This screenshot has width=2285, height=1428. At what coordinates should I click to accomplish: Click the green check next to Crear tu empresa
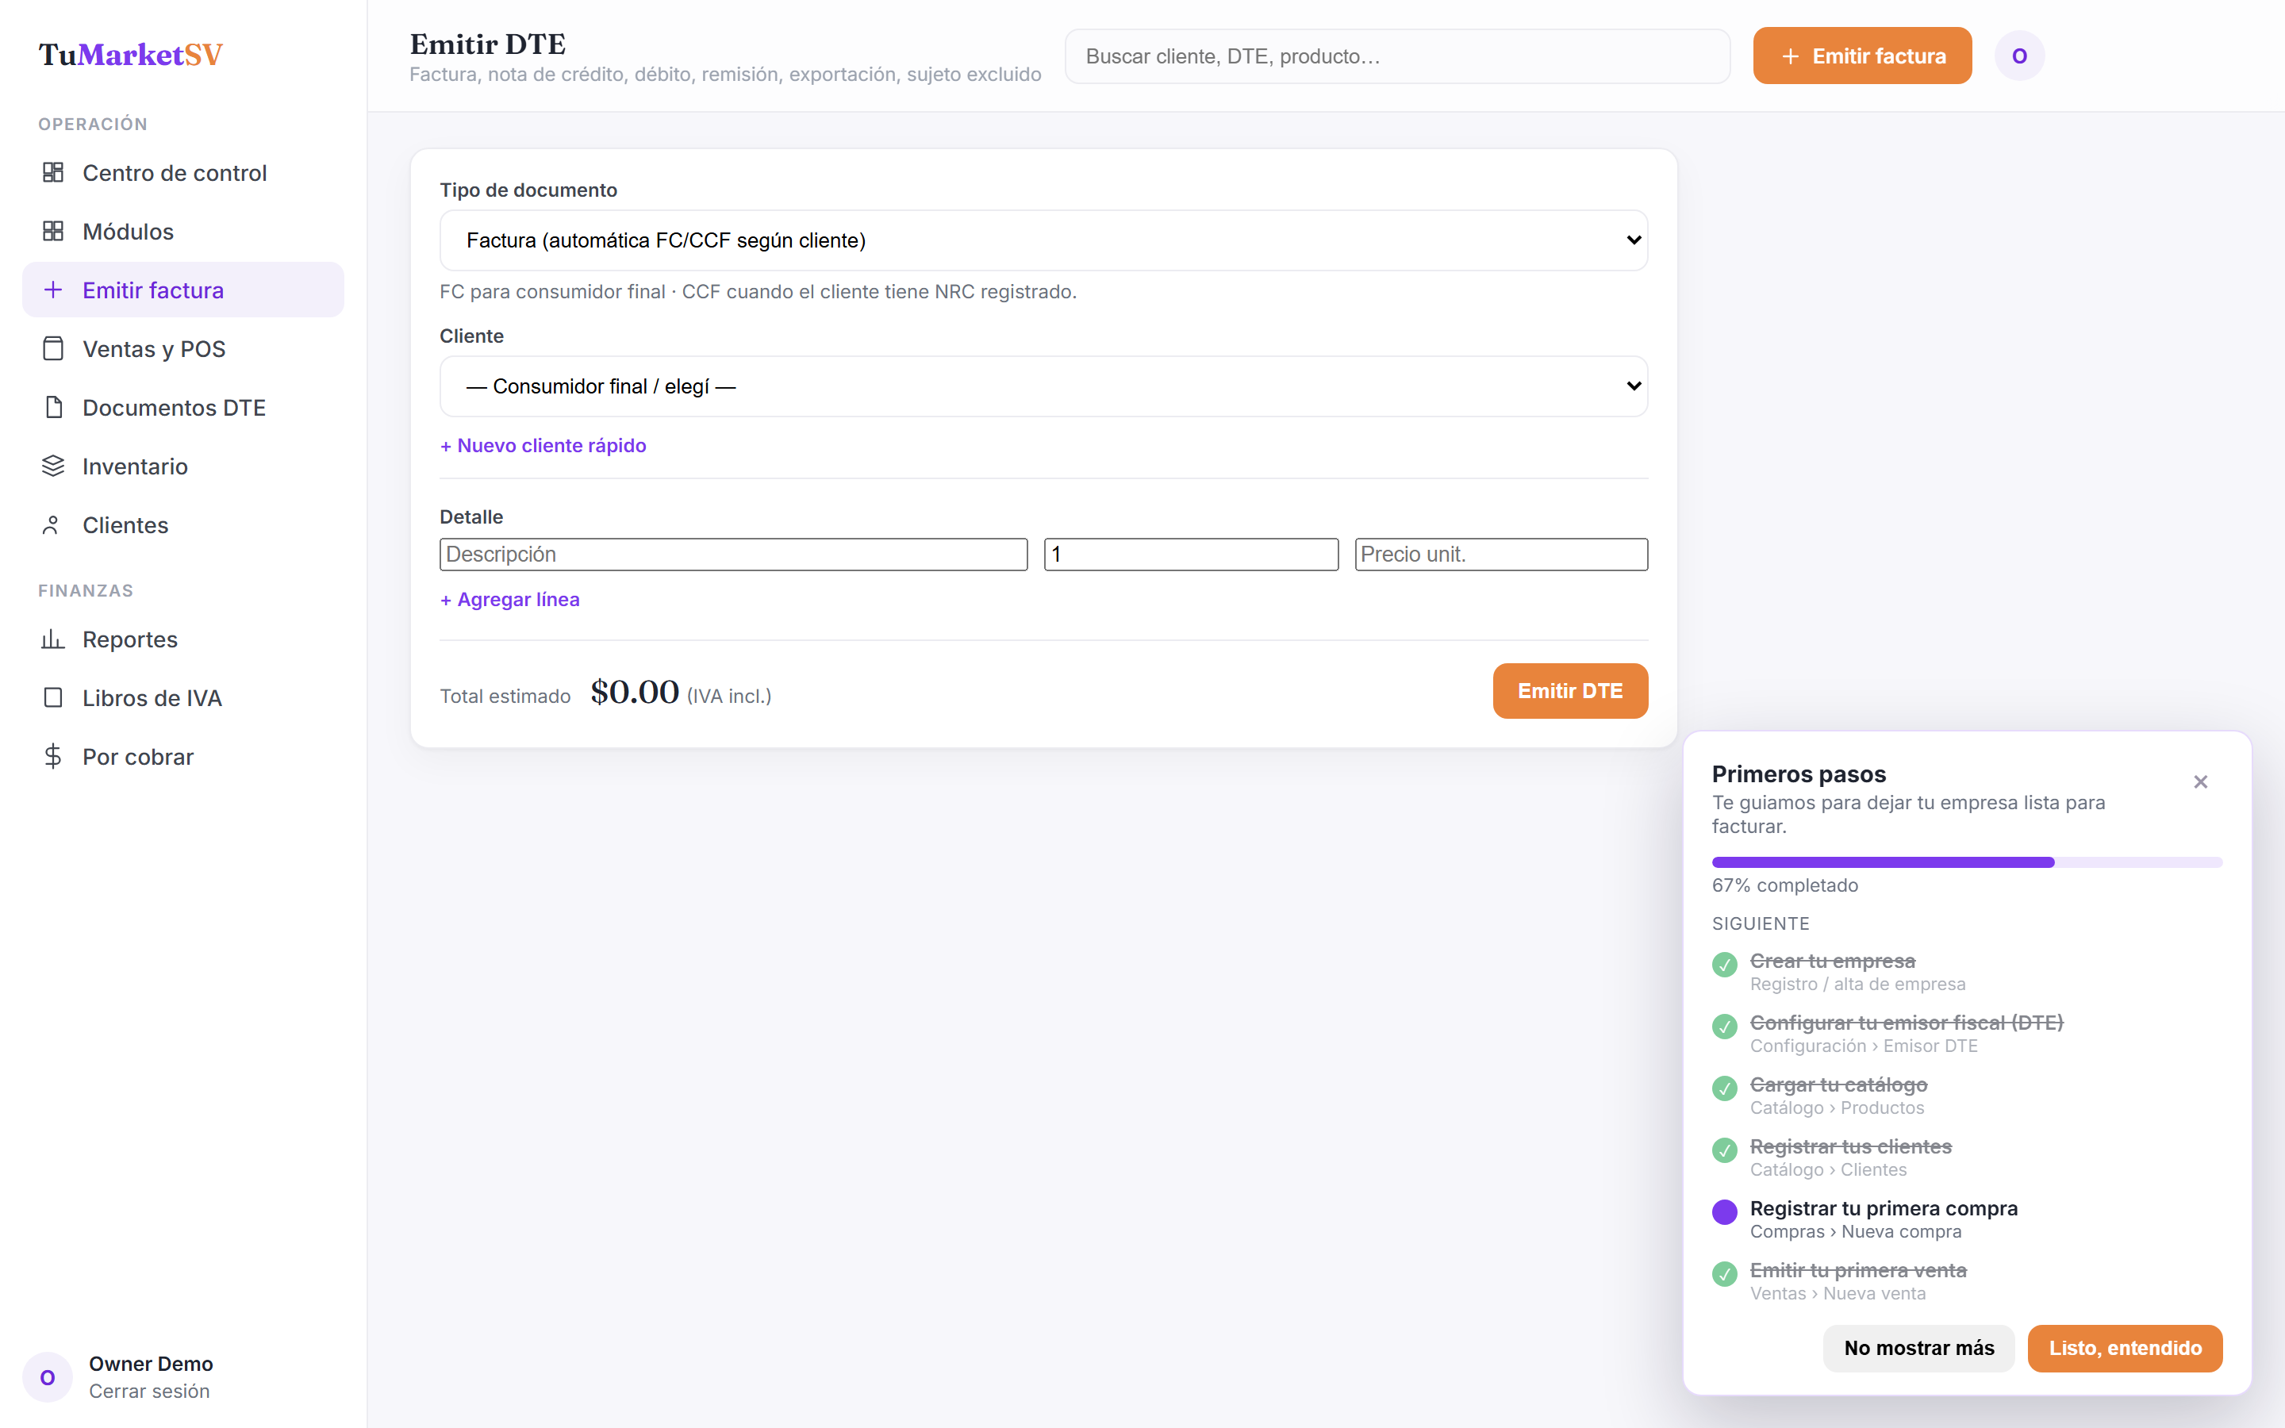[1724, 965]
